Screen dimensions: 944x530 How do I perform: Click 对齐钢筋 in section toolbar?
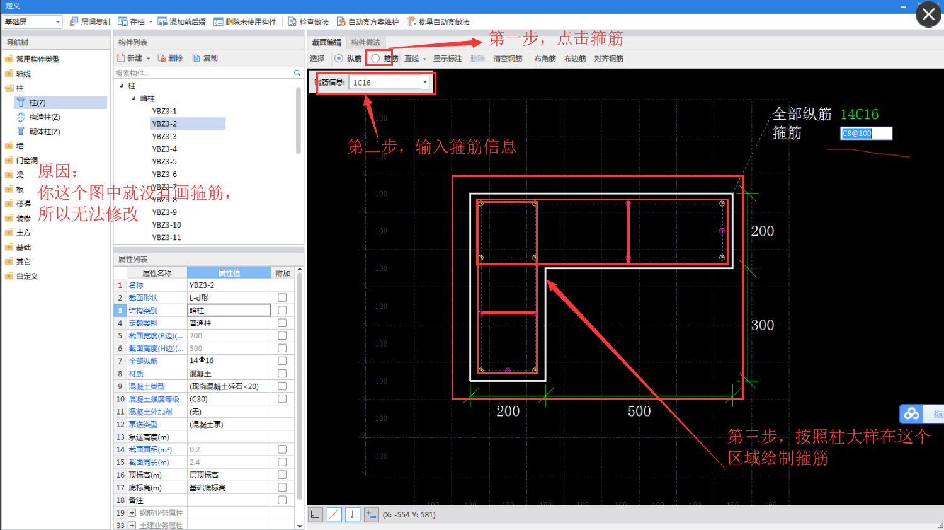coord(609,59)
